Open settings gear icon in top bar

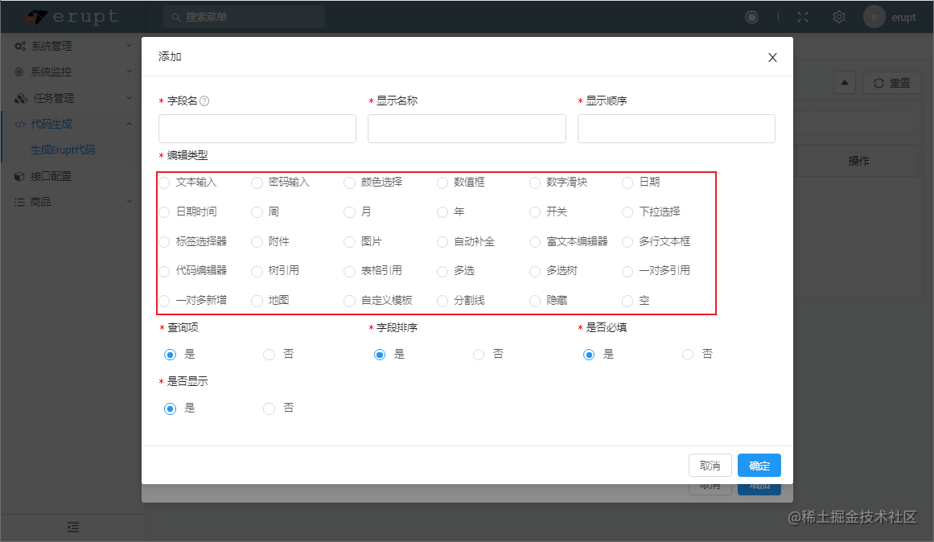click(839, 17)
